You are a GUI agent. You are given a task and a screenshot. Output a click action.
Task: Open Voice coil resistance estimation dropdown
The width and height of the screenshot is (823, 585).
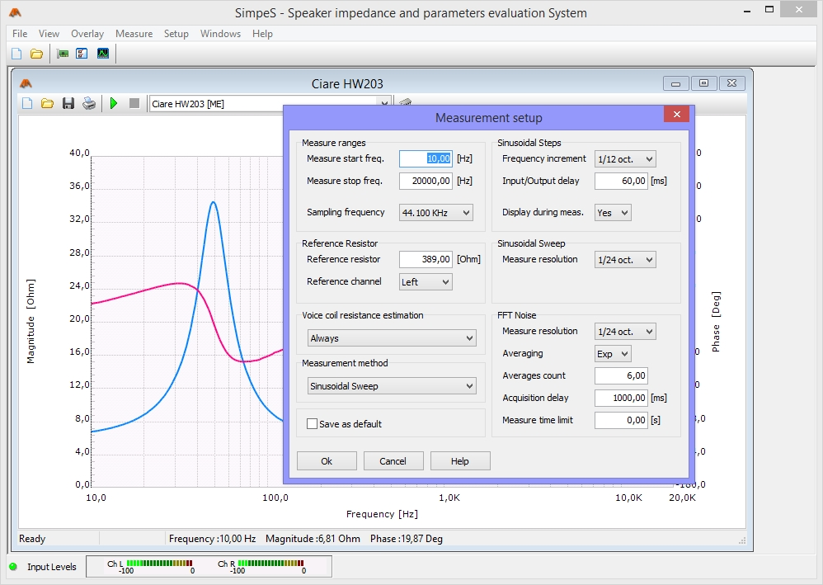tap(392, 338)
